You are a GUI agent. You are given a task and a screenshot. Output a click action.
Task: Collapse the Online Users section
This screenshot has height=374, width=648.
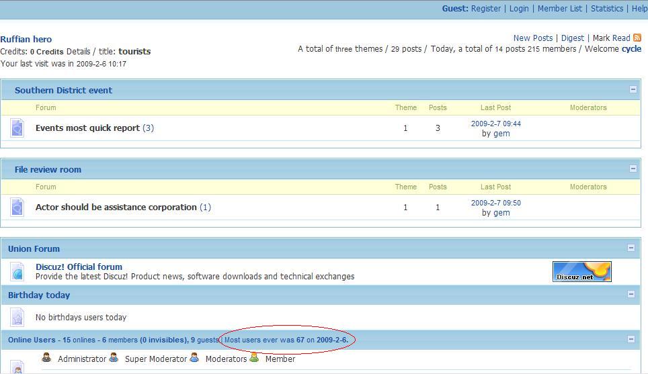click(x=631, y=339)
